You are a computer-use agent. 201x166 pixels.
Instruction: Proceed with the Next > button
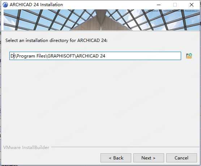click(x=149, y=158)
